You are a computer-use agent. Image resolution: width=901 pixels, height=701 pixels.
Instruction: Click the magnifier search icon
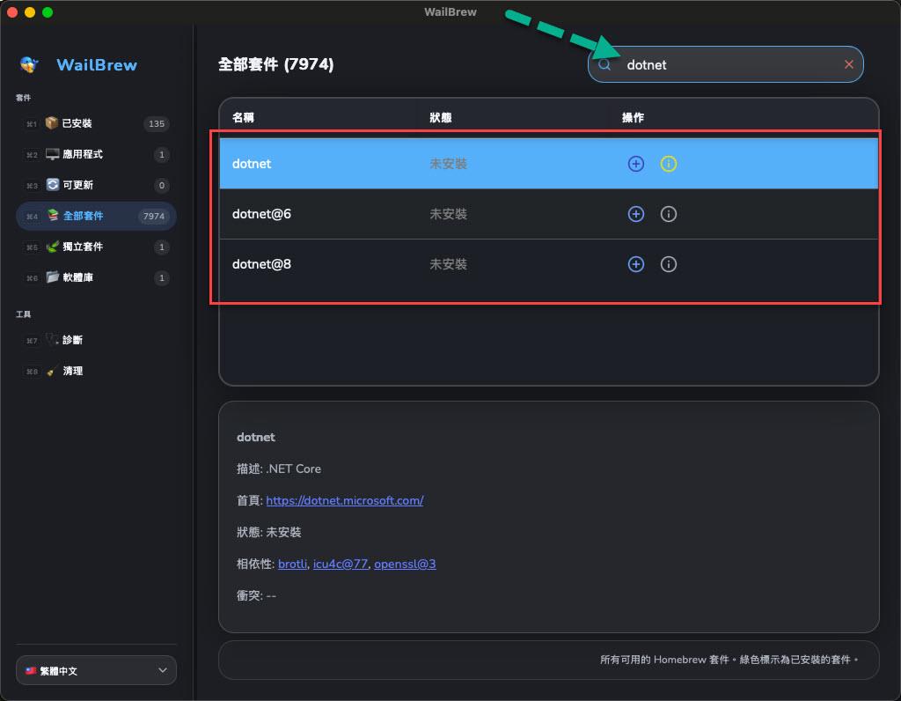604,64
